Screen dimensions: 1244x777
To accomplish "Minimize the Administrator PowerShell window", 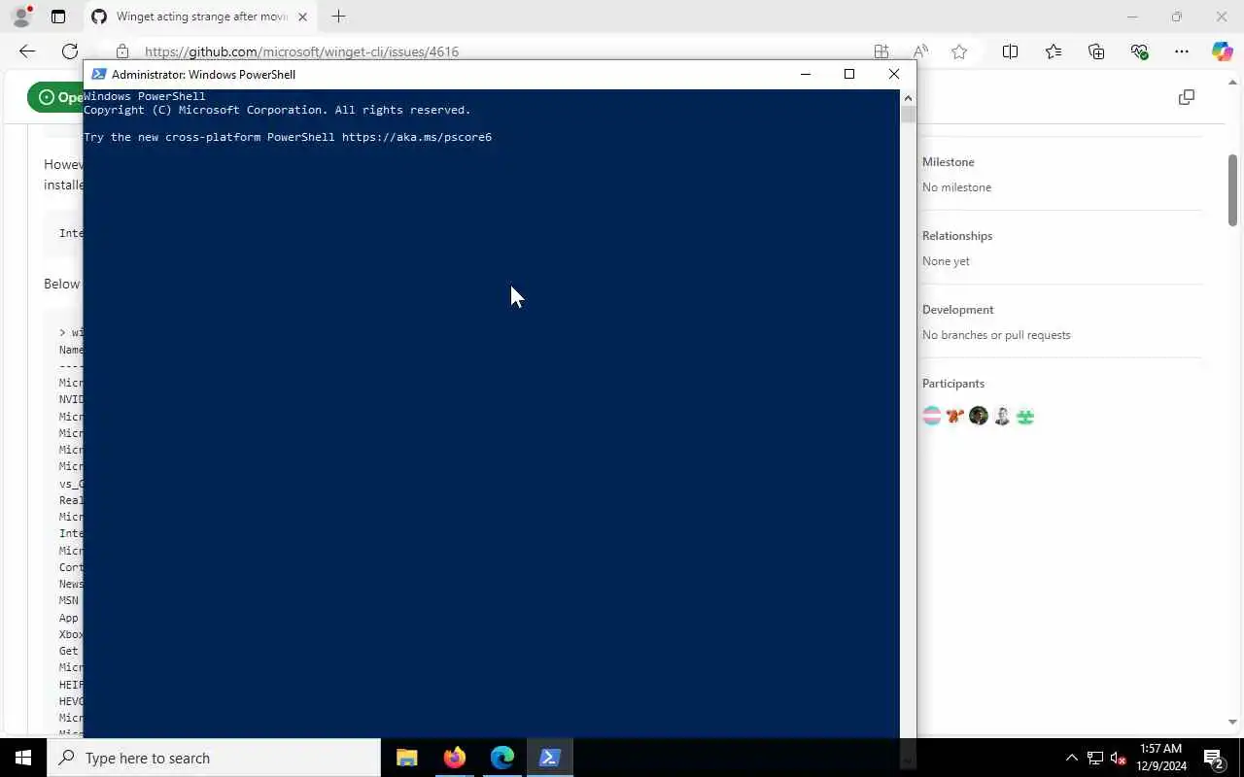I will 805,74.
